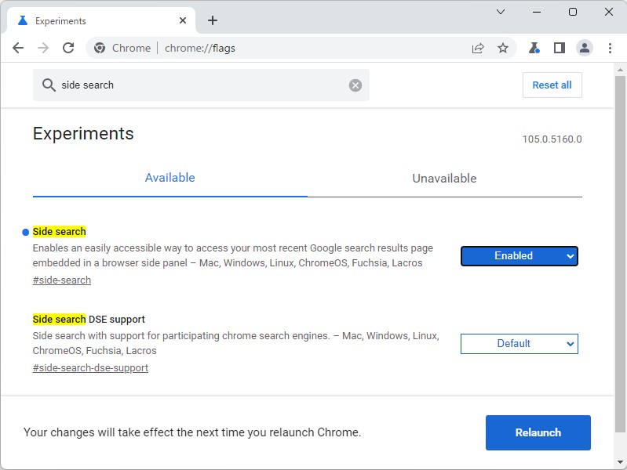Viewport: 627px width, 470px height.
Task: Open the tab search chevron
Action: pyautogui.click(x=500, y=12)
